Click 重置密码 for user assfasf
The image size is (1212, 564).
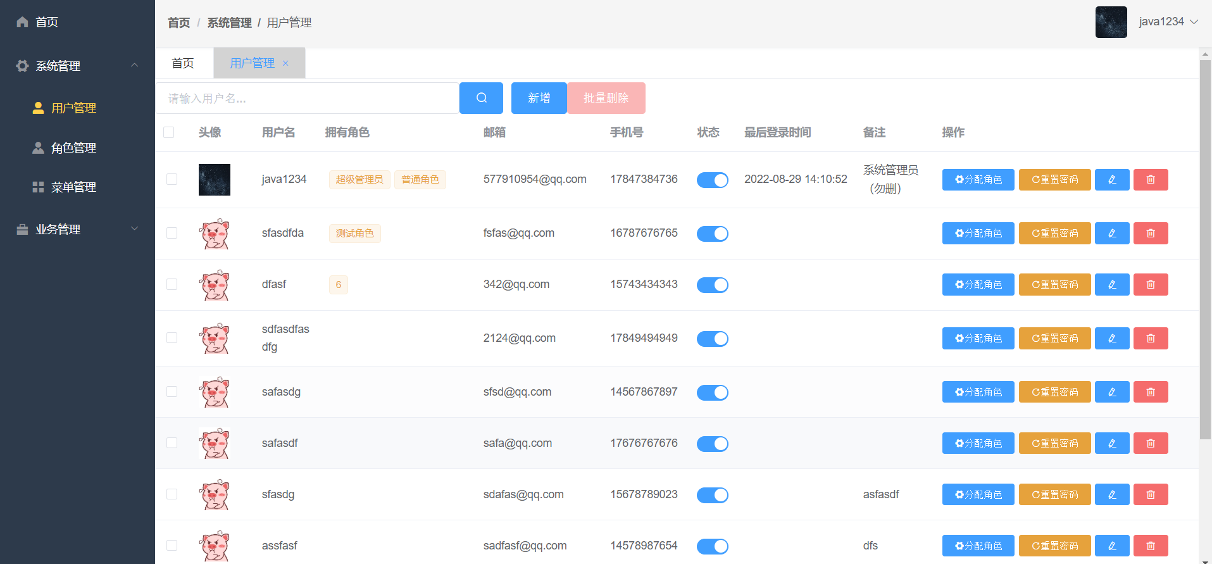[x=1054, y=546]
